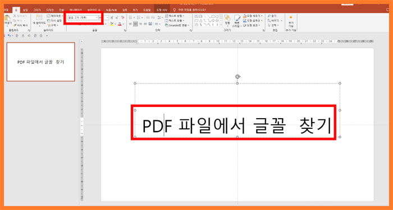
Task: Justify the paragraph text
Action: pos(145,24)
